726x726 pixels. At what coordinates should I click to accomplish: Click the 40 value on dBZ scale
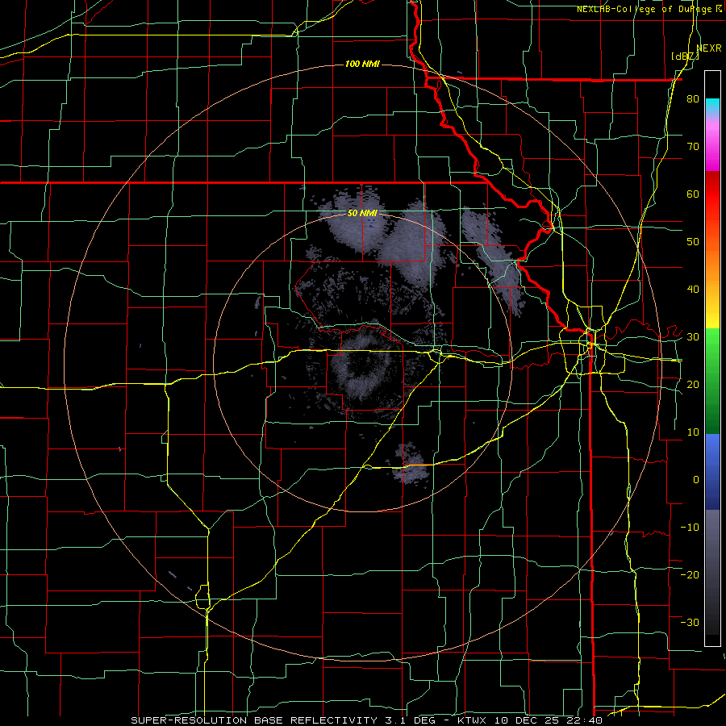click(693, 290)
